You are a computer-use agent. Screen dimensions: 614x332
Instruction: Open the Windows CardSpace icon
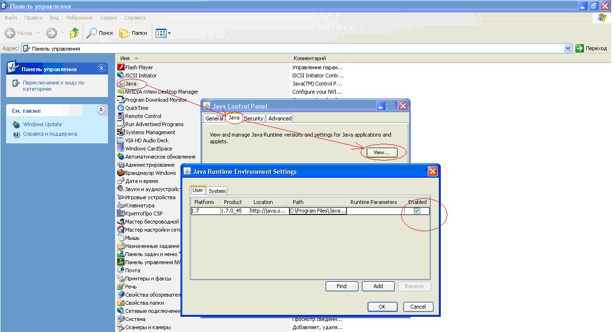tap(121, 149)
